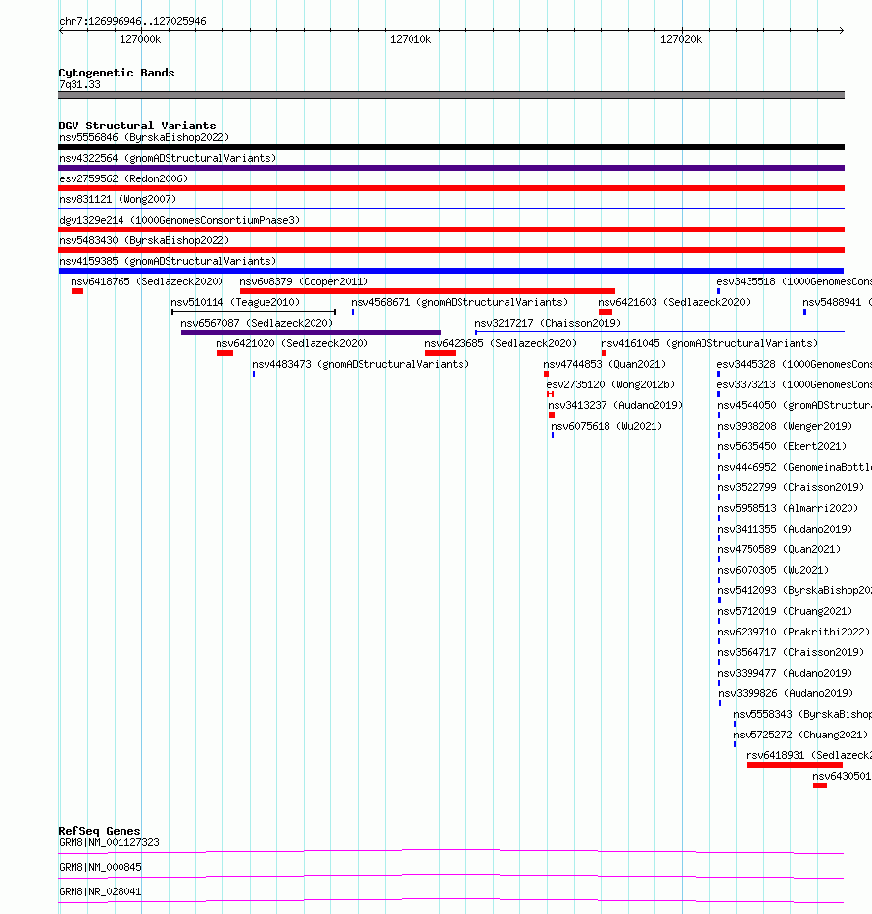Select the nsv6567087 (Sedlazeck2020) label
The height and width of the screenshot is (914, 872).
[257, 323]
